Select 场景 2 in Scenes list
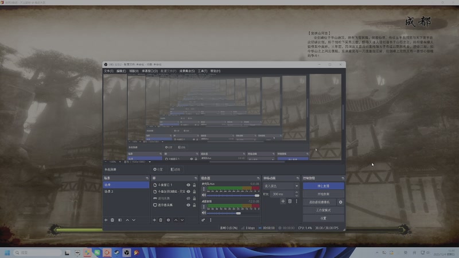 coord(126,191)
